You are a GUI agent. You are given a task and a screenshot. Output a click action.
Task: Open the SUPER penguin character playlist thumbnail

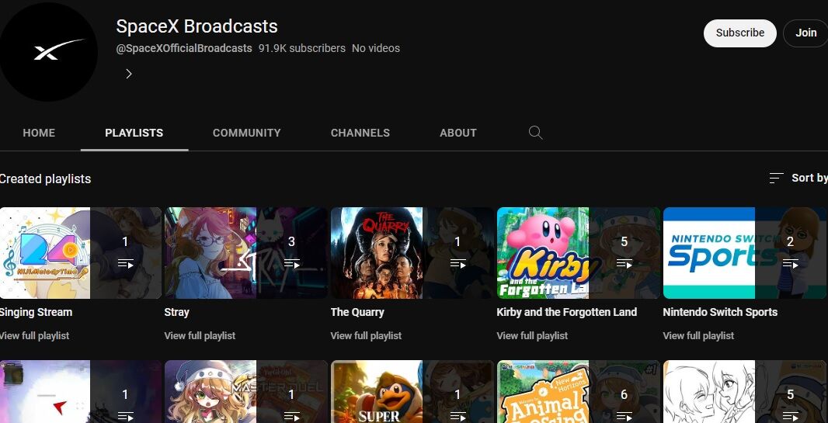tap(412, 392)
